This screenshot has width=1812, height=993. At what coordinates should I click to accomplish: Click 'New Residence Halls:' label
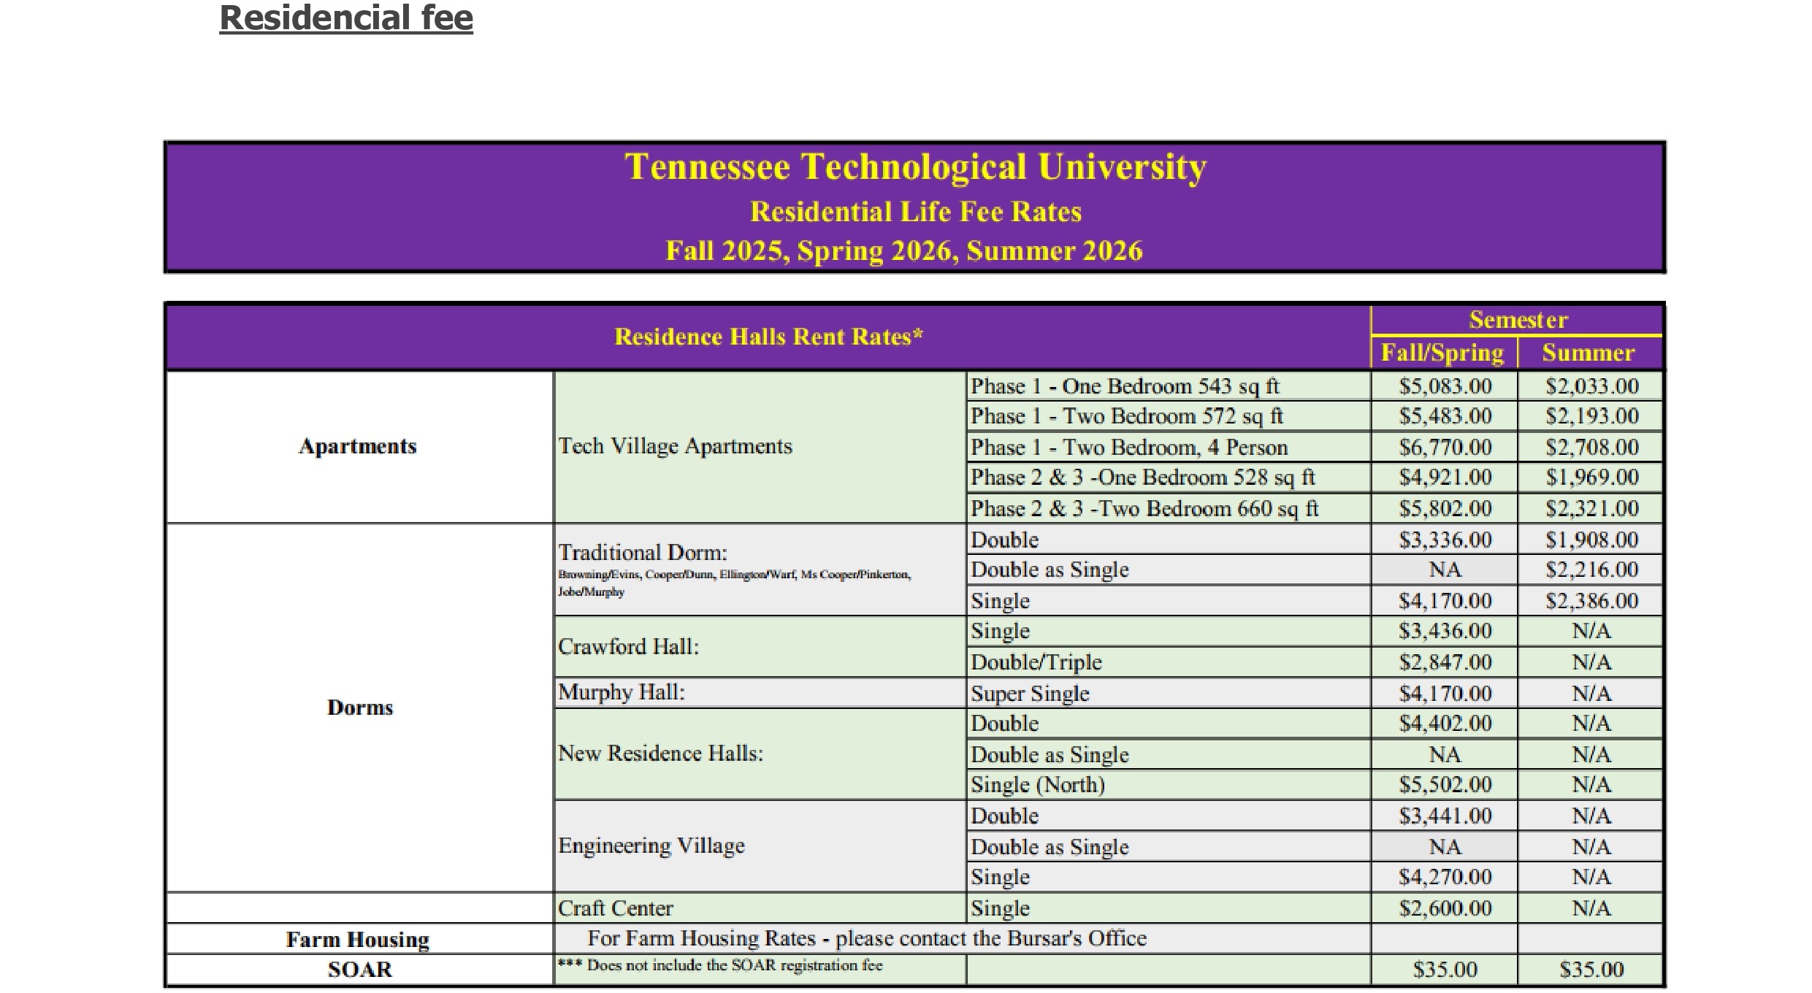(660, 754)
